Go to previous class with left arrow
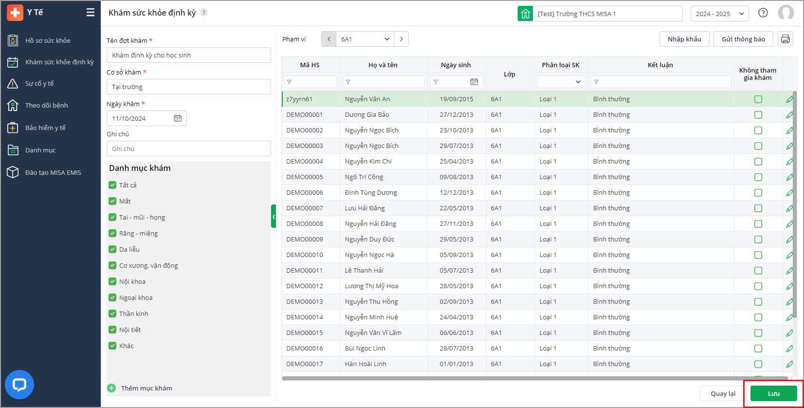 tap(329, 39)
